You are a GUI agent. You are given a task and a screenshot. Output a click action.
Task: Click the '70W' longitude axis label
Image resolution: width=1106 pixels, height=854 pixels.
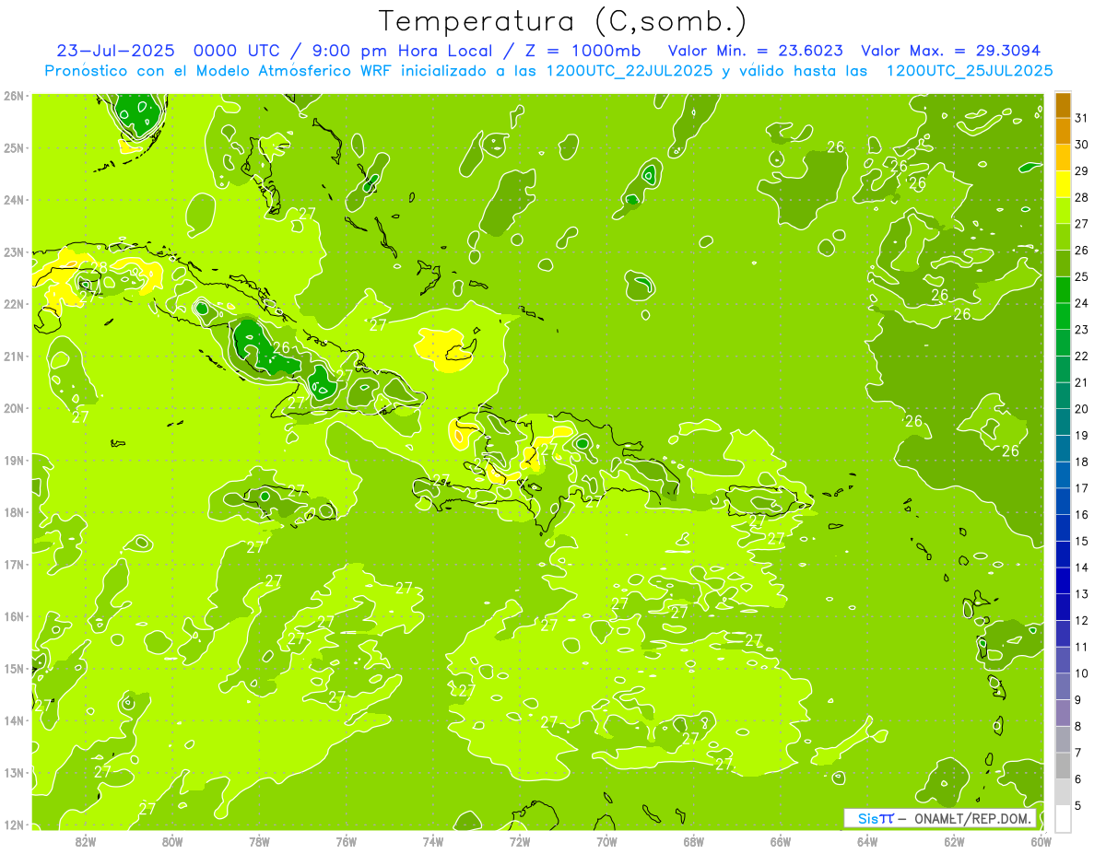point(606,841)
